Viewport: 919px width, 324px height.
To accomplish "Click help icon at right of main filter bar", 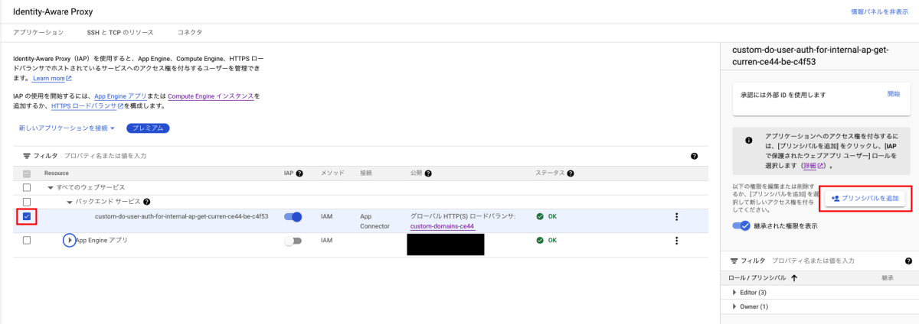I will [694, 156].
